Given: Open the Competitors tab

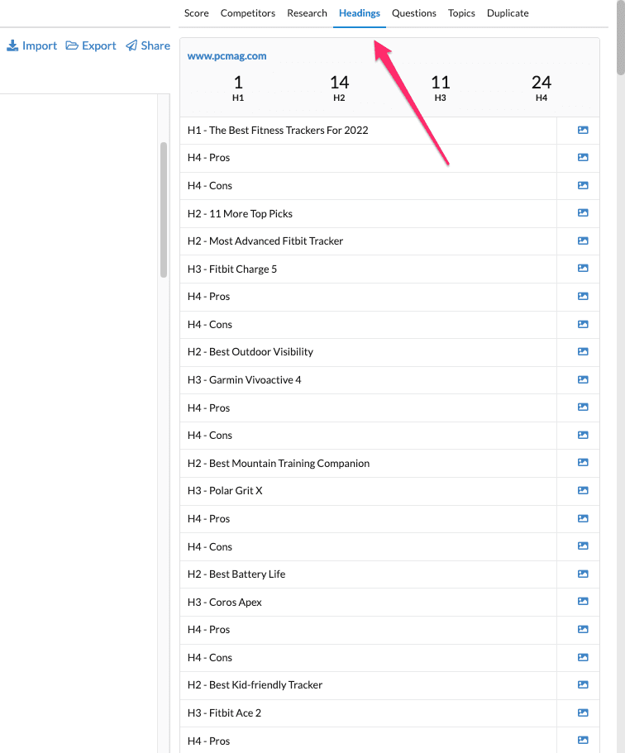Looking at the screenshot, I should click(248, 12).
